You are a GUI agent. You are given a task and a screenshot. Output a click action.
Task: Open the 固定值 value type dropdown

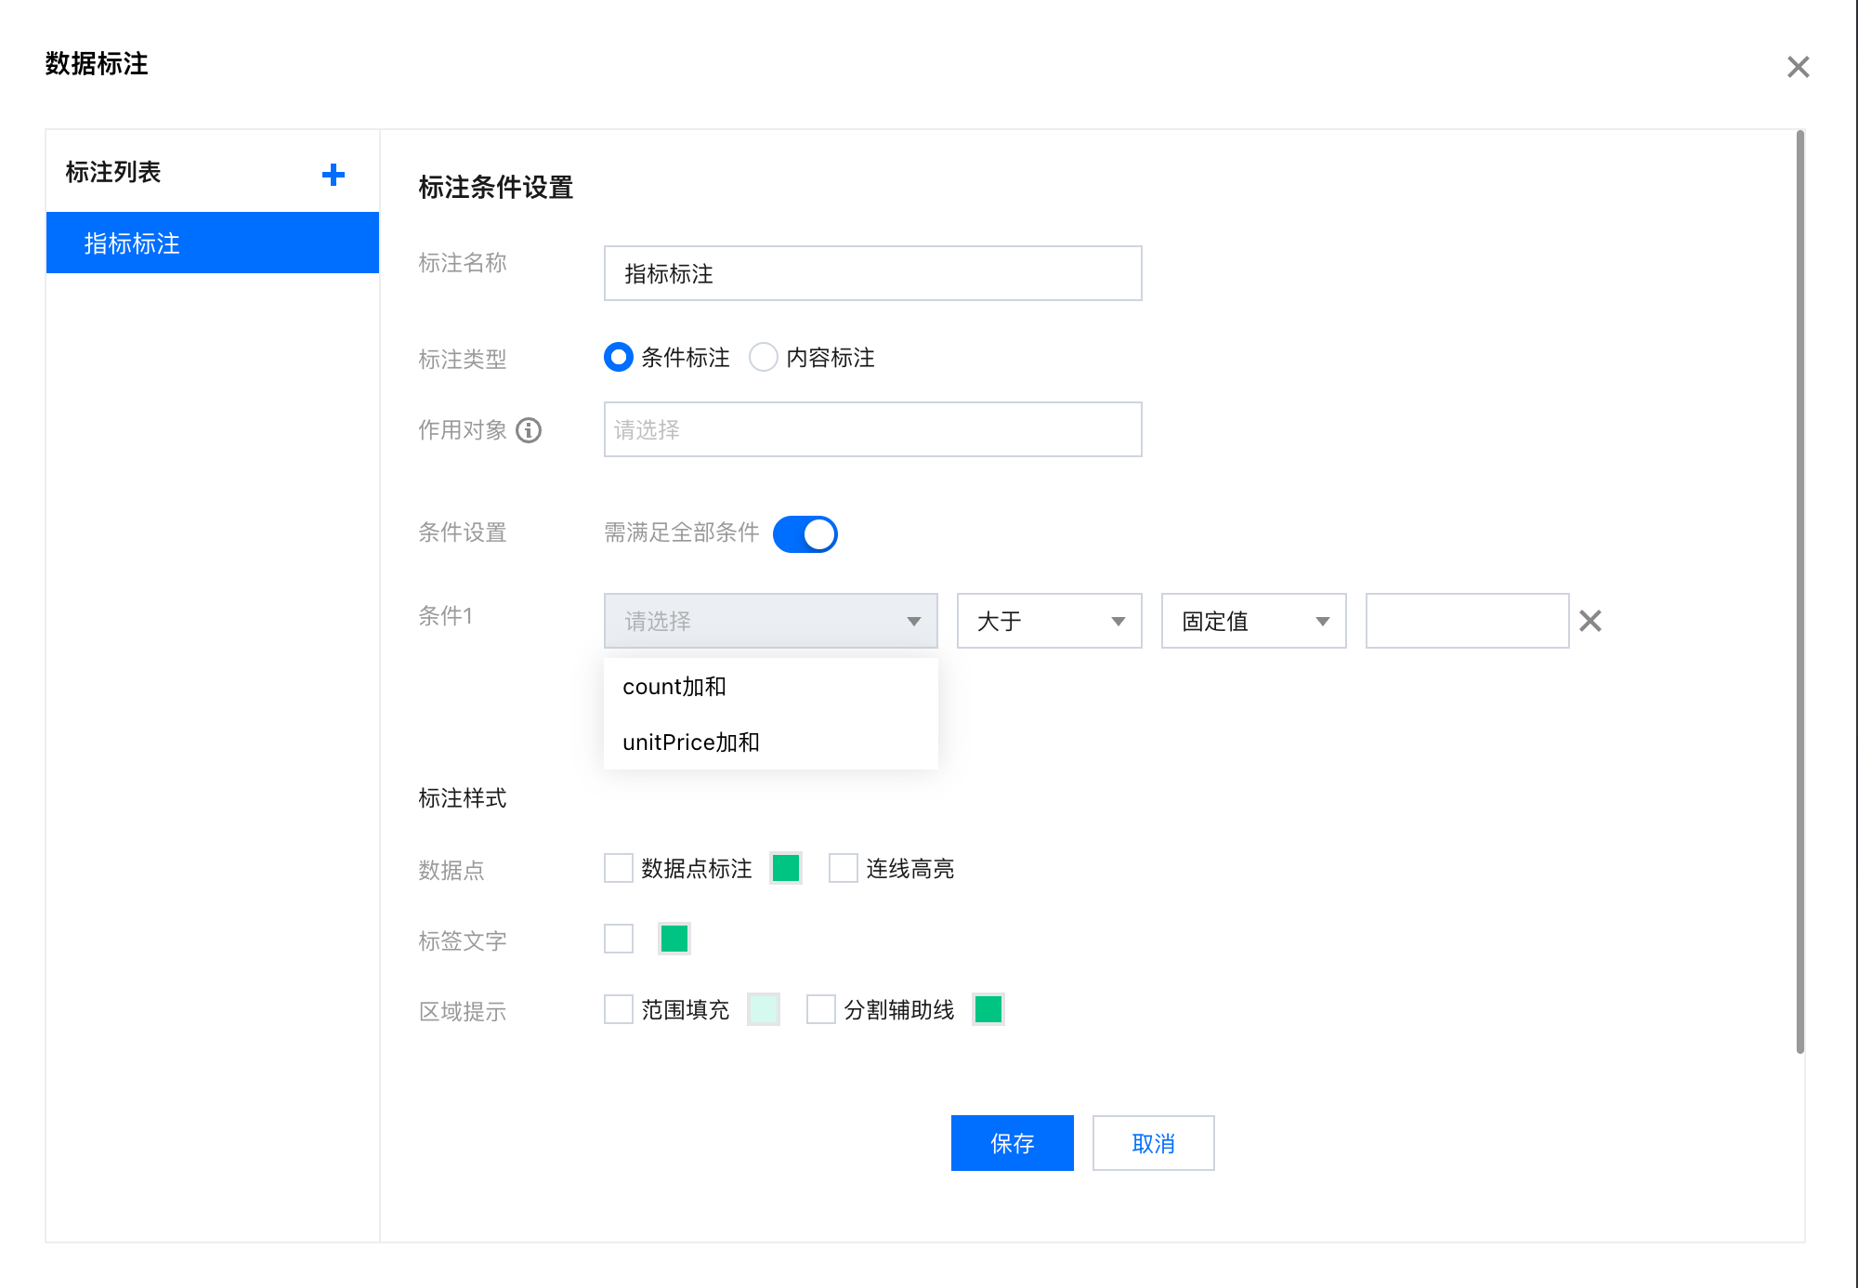(1252, 621)
